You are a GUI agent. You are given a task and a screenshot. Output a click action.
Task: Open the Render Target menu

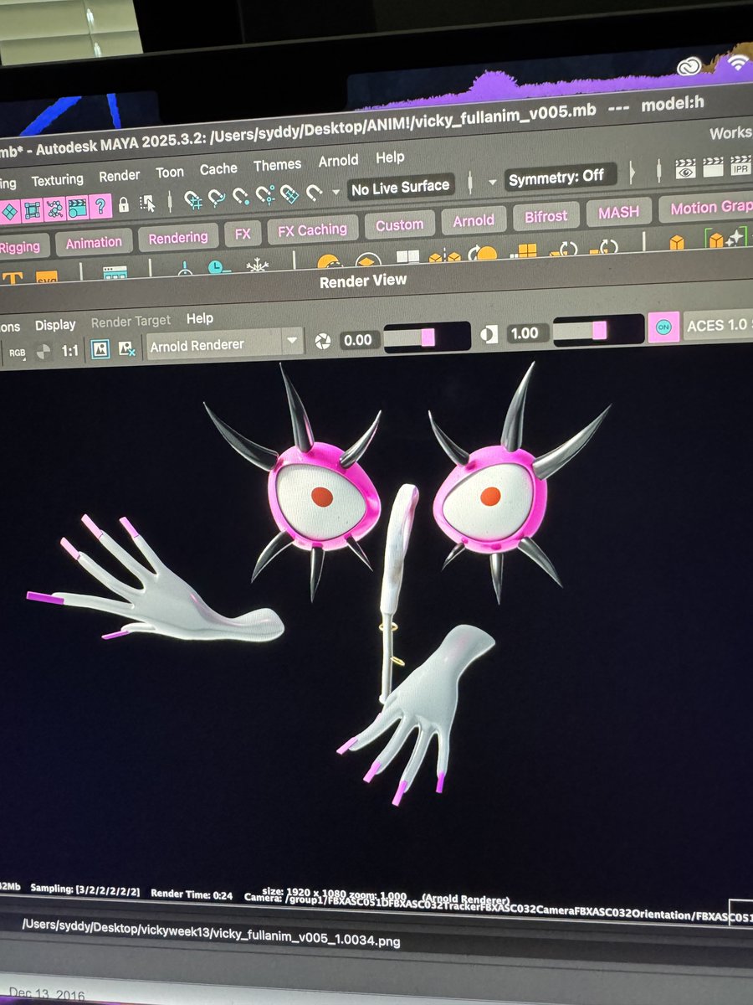[131, 322]
